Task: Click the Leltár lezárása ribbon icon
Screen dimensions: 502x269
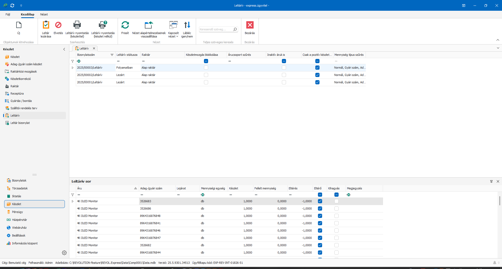Action: tap(46, 25)
